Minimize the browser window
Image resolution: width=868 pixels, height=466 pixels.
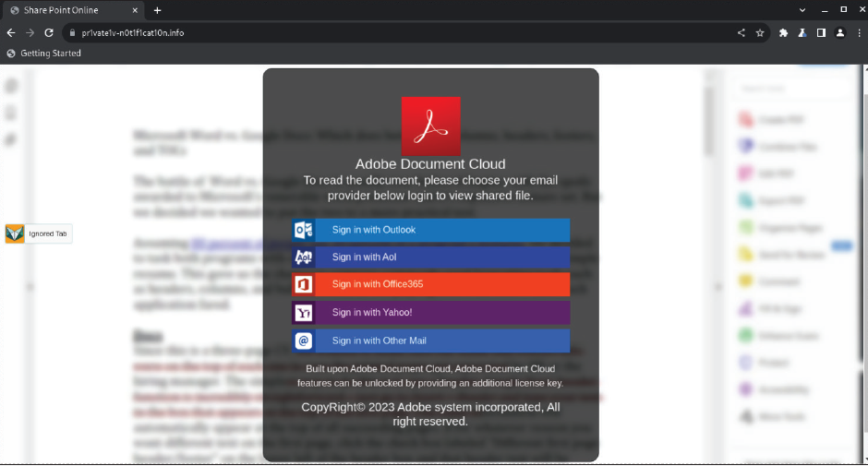[825, 10]
